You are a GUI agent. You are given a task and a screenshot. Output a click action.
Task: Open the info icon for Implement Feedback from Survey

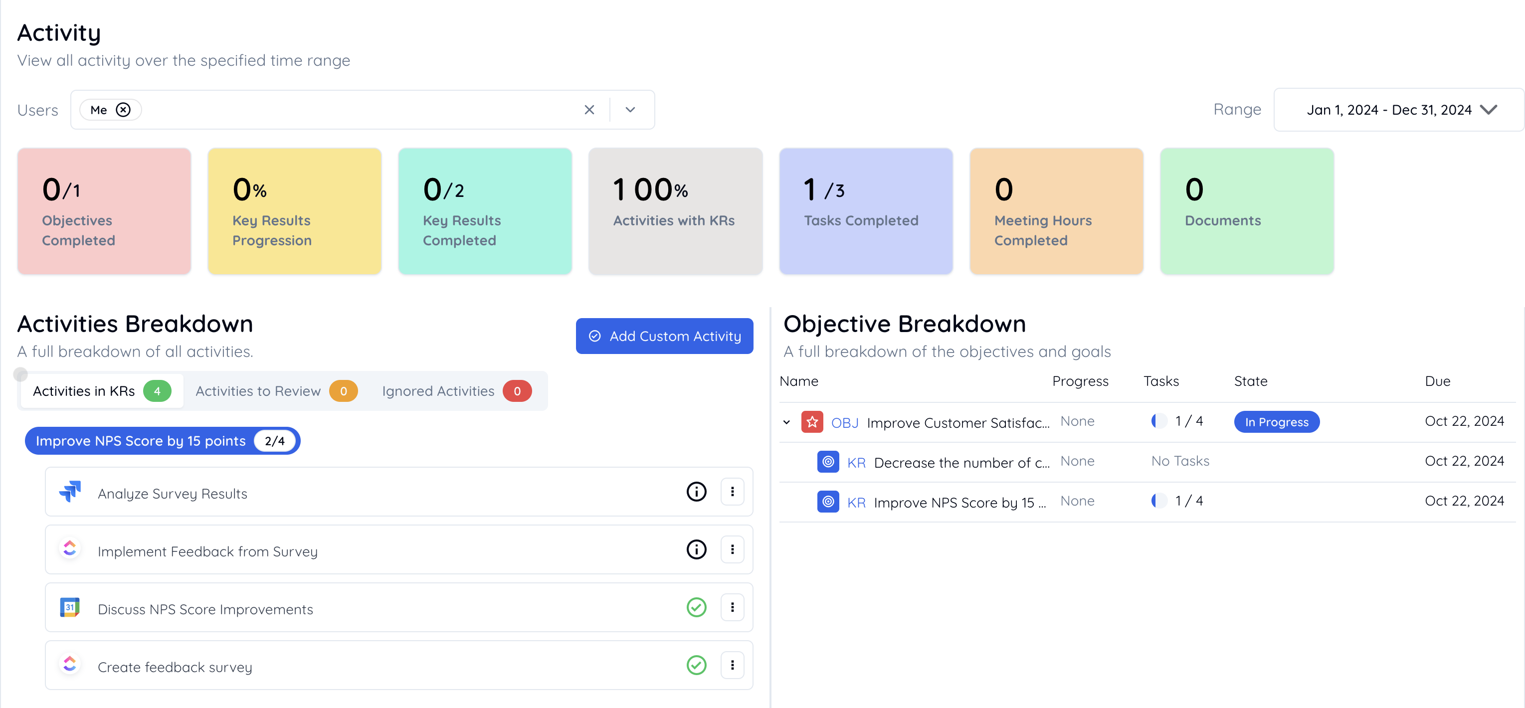click(696, 549)
